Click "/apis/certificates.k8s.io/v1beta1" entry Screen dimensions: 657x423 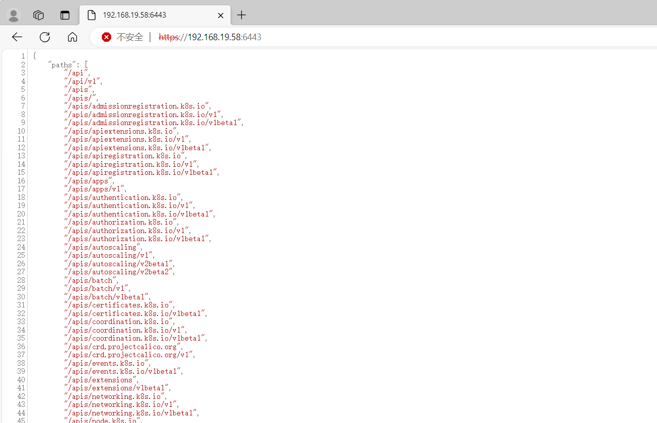click(134, 313)
